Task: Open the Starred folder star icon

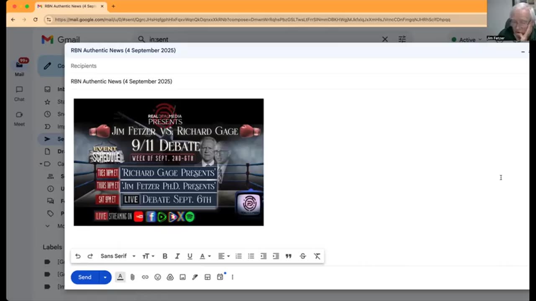Action: click(48, 102)
